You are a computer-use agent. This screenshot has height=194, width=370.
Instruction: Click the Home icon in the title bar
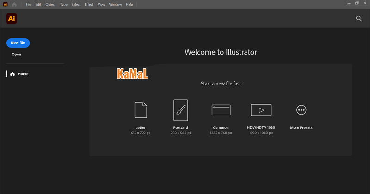point(14,5)
